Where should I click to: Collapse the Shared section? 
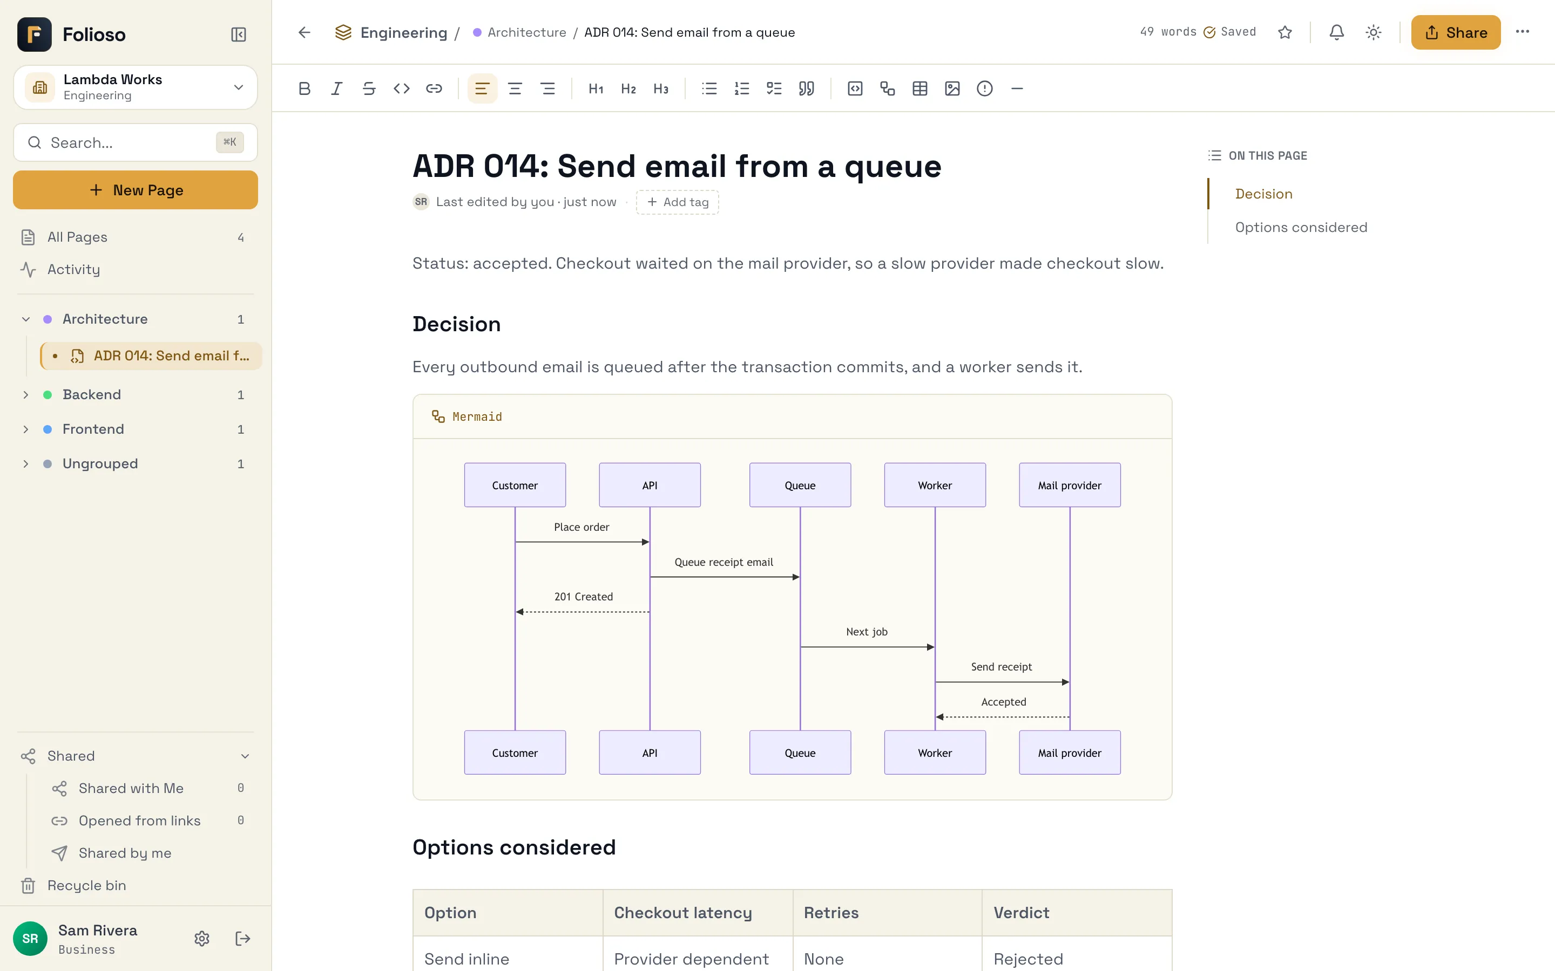pos(245,756)
